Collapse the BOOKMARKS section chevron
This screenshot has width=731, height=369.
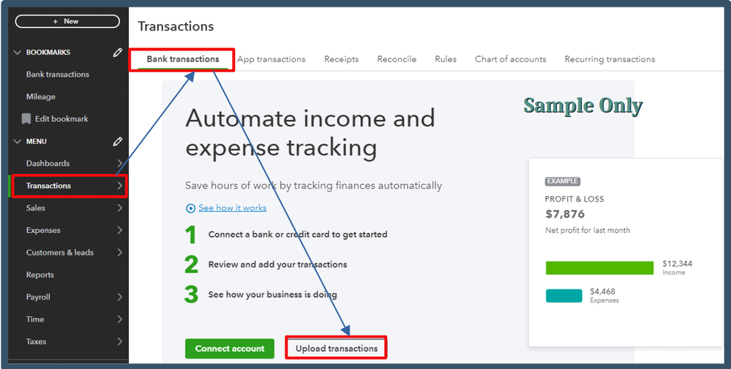click(x=18, y=53)
